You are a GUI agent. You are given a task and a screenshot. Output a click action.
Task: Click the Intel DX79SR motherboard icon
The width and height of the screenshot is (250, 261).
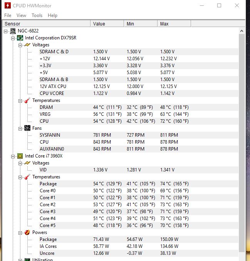[x=20, y=38]
